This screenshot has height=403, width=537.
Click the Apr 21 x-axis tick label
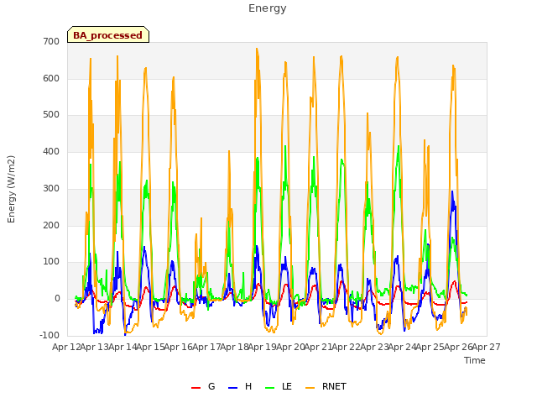coord(318,347)
